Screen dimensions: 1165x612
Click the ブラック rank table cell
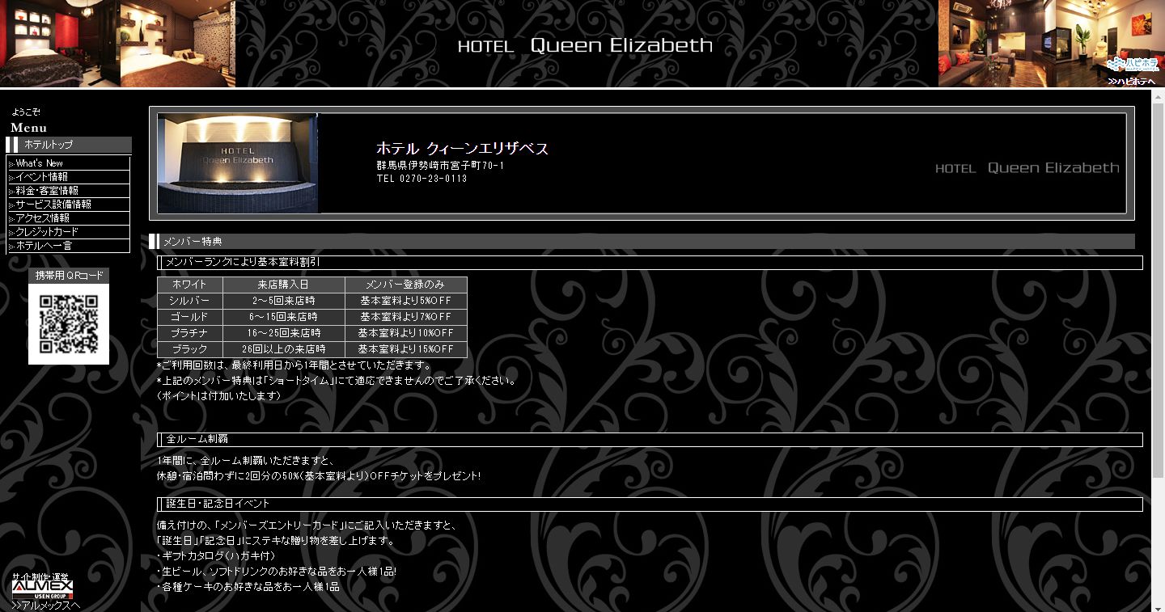(189, 349)
